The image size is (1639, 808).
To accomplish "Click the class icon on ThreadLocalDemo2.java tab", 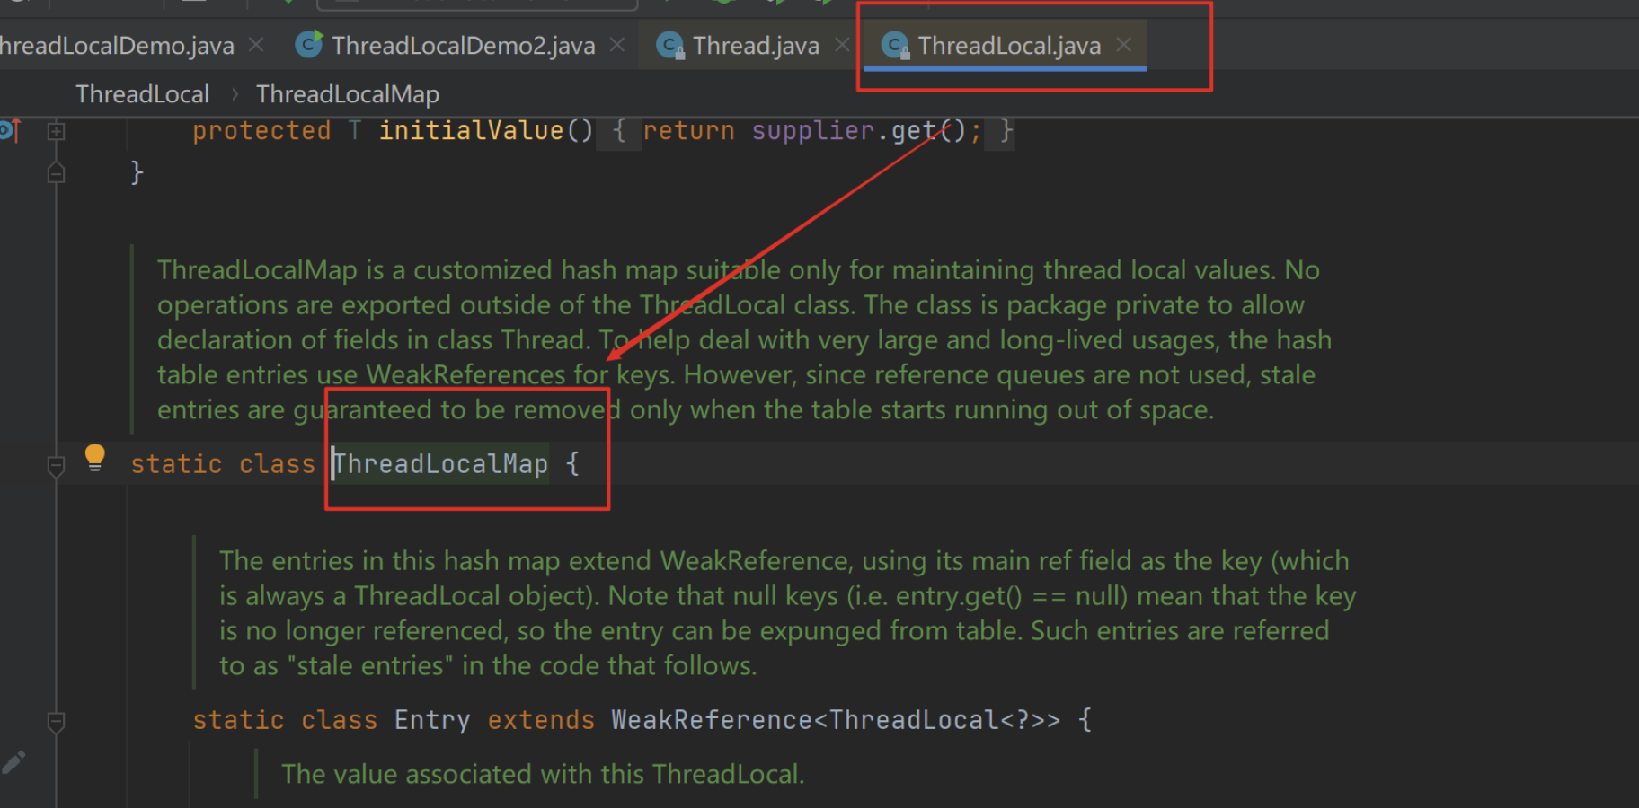I will (309, 45).
